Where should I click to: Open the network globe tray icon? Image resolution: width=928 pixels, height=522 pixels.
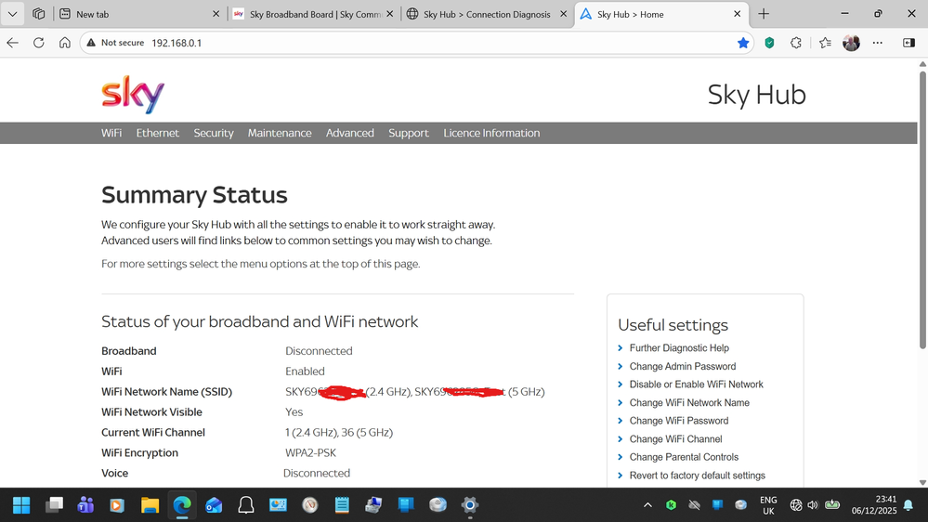[x=796, y=505]
